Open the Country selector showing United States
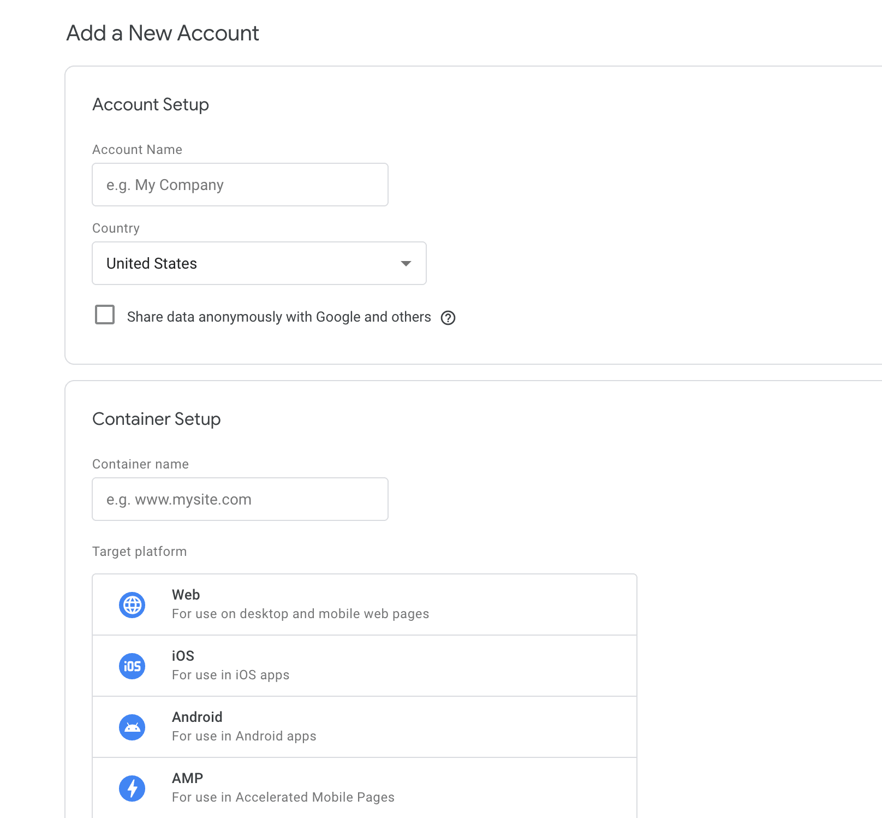Viewport: 882px width, 818px height. tap(259, 264)
